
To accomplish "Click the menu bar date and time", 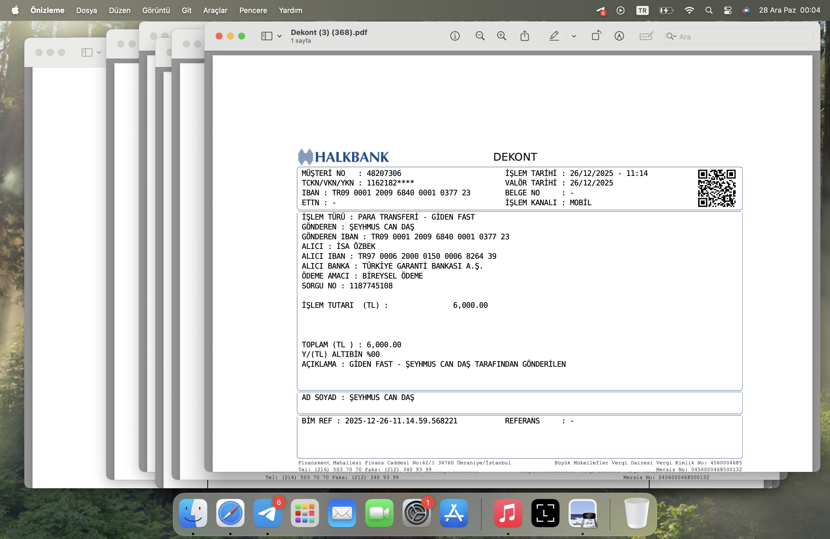I will click(790, 10).
